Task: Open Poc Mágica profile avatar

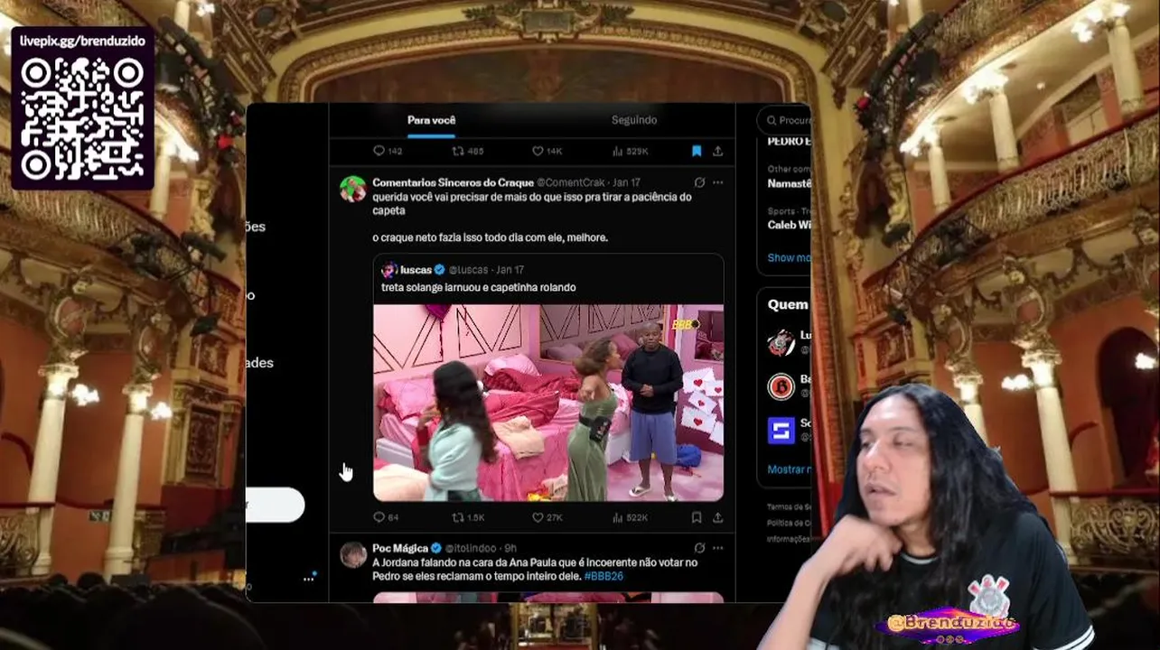Action: click(353, 554)
